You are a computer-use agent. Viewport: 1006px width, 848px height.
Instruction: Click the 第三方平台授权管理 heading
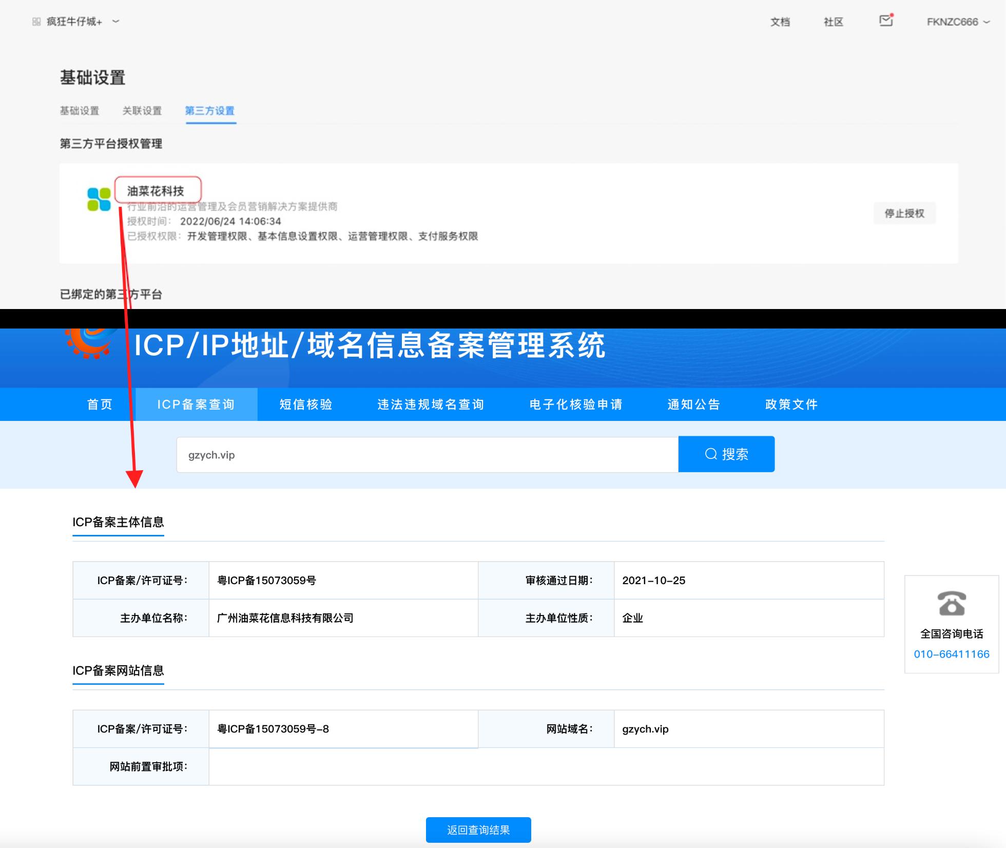pyautogui.click(x=111, y=144)
